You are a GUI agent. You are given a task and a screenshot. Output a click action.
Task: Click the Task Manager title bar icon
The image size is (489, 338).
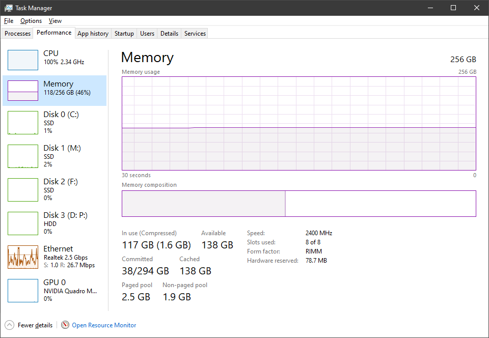point(9,8)
